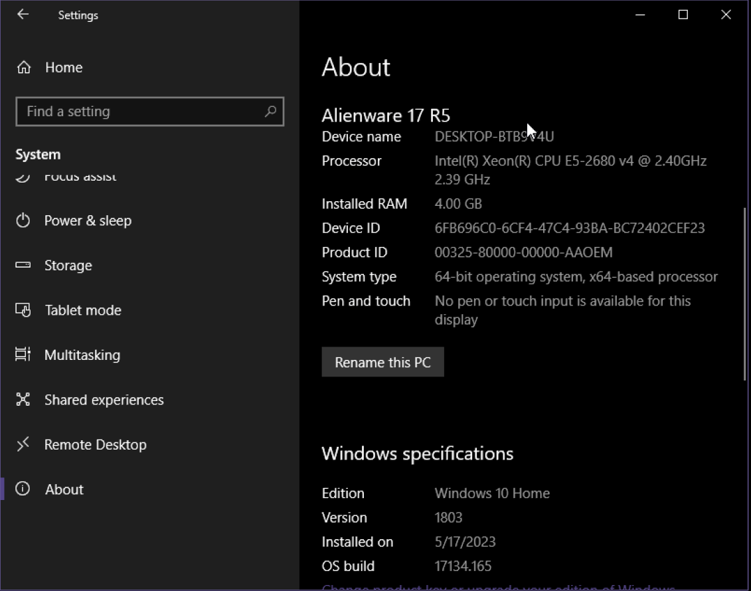Select the 4.00 GB installed RAM value

click(458, 204)
